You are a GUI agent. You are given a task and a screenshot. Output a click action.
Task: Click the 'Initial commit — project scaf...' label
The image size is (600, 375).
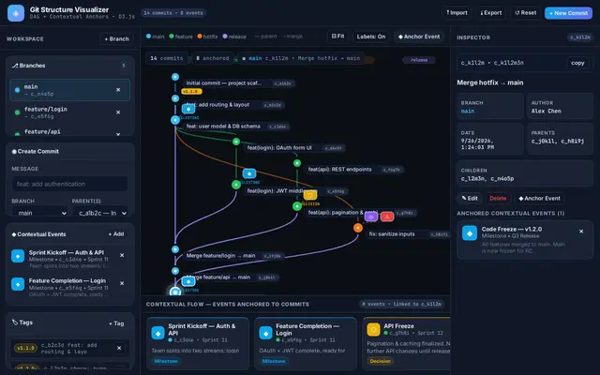pyautogui.click(x=224, y=83)
